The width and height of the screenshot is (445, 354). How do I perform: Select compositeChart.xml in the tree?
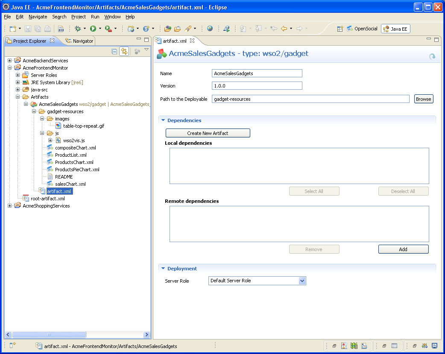coord(76,148)
